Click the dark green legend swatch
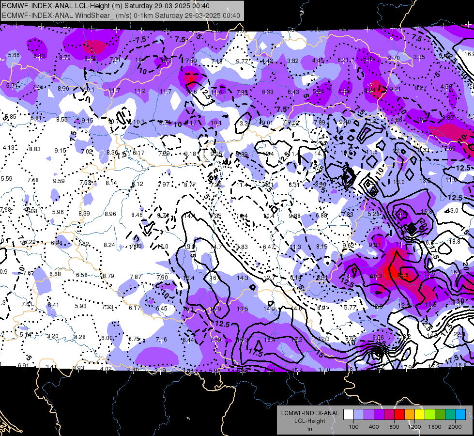474x436 pixels. [440, 415]
